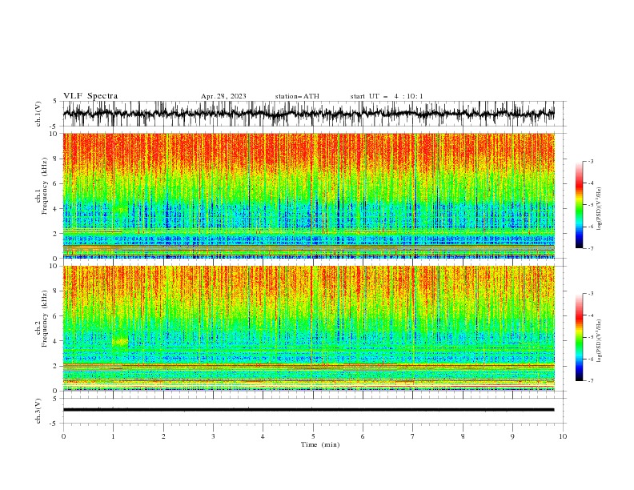Click the upper colorbar 'log(PSD)(V²/Hz)' label

point(599,209)
